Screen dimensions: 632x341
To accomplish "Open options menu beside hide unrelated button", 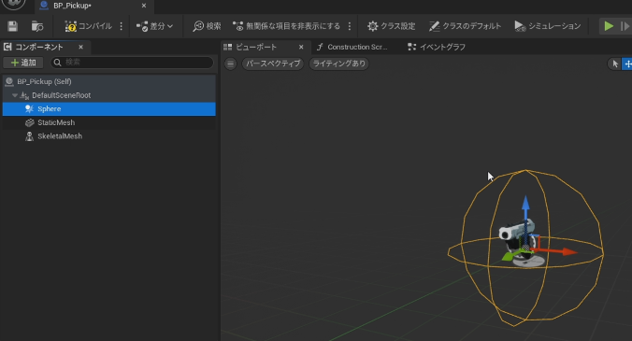I will coord(350,26).
